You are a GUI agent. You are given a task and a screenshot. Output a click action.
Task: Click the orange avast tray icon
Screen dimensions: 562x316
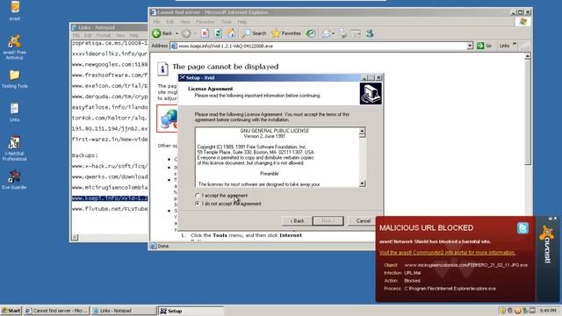[x=517, y=310]
